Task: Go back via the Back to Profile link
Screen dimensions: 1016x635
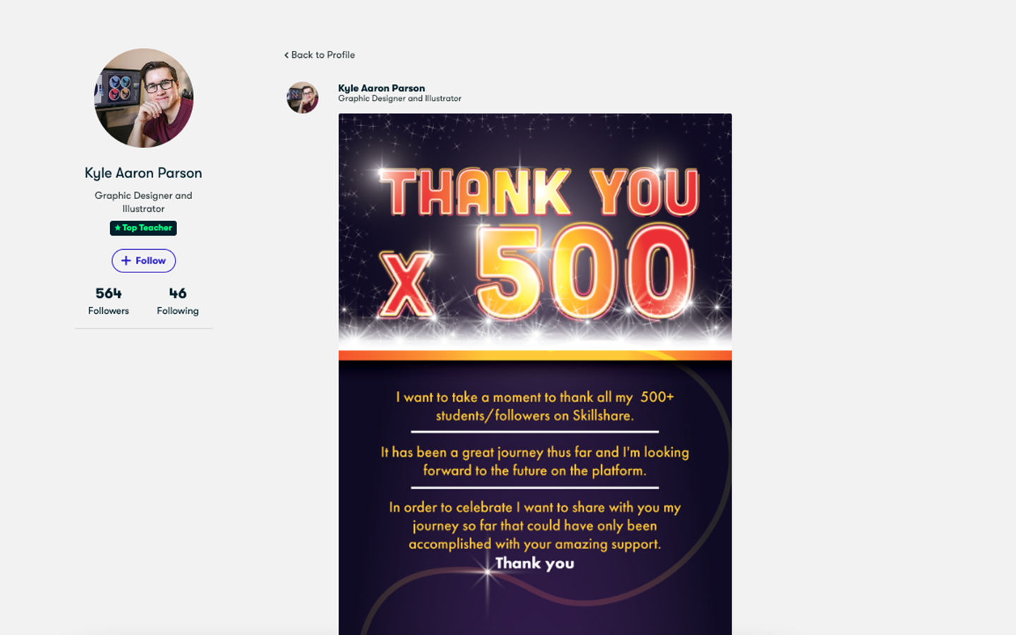Action: pos(320,55)
